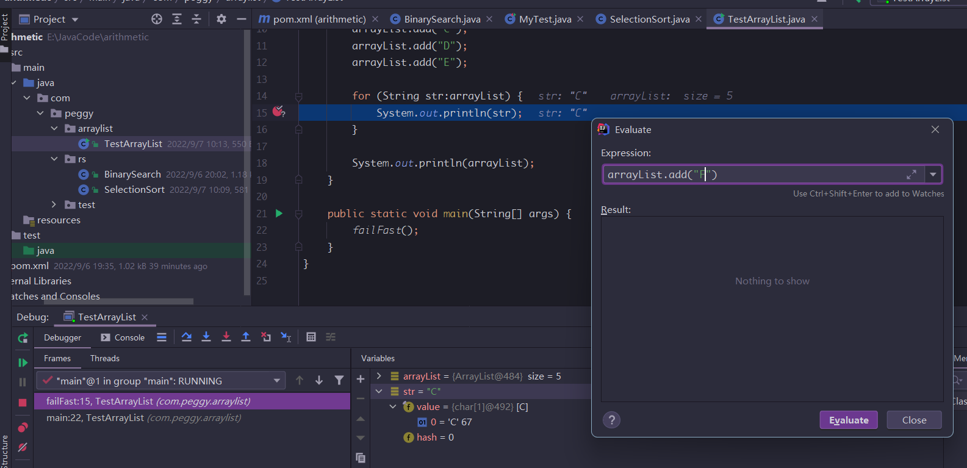This screenshot has height=468, width=967.
Task: Collapse str variable node
Action: point(379,391)
